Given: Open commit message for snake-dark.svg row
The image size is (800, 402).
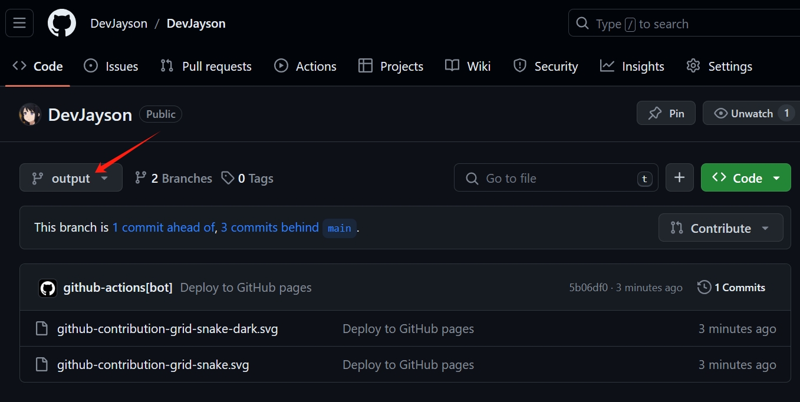Looking at the screenshot, I should (408, 329).
